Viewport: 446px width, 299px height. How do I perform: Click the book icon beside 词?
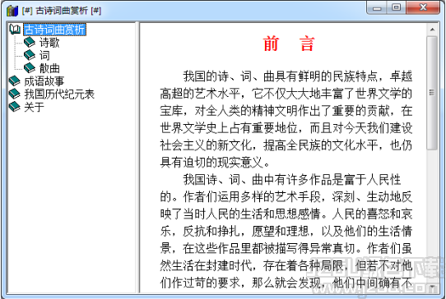[30, 55]
